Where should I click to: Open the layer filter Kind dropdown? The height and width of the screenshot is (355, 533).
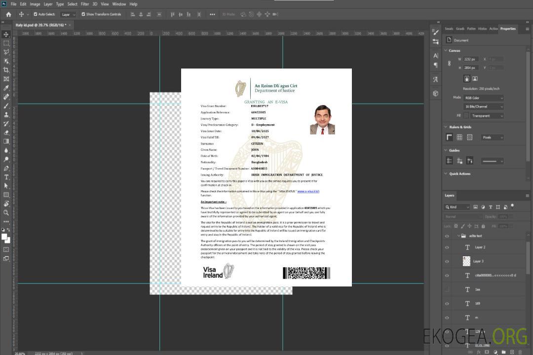point(457,207)
